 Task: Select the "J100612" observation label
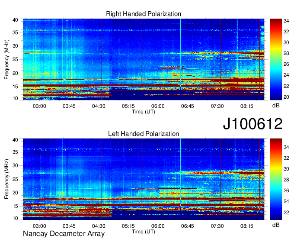pos(252,123)
